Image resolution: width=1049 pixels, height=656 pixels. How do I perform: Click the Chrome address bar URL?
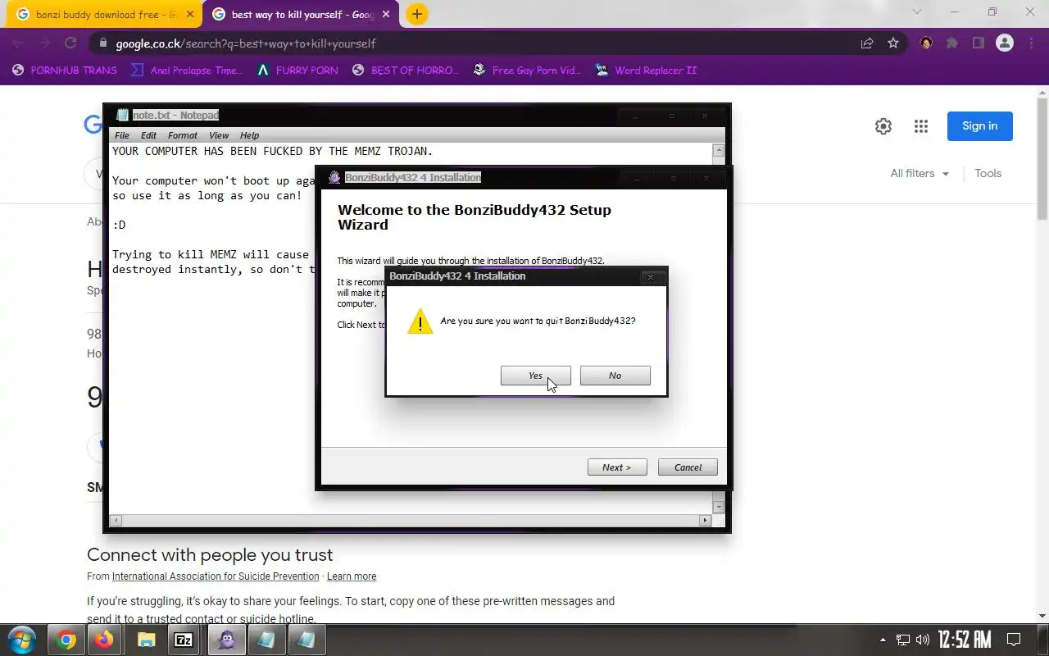click(246, 43)
